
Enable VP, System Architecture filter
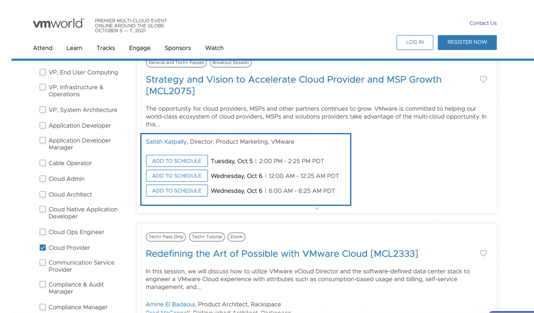click(43, 110)
